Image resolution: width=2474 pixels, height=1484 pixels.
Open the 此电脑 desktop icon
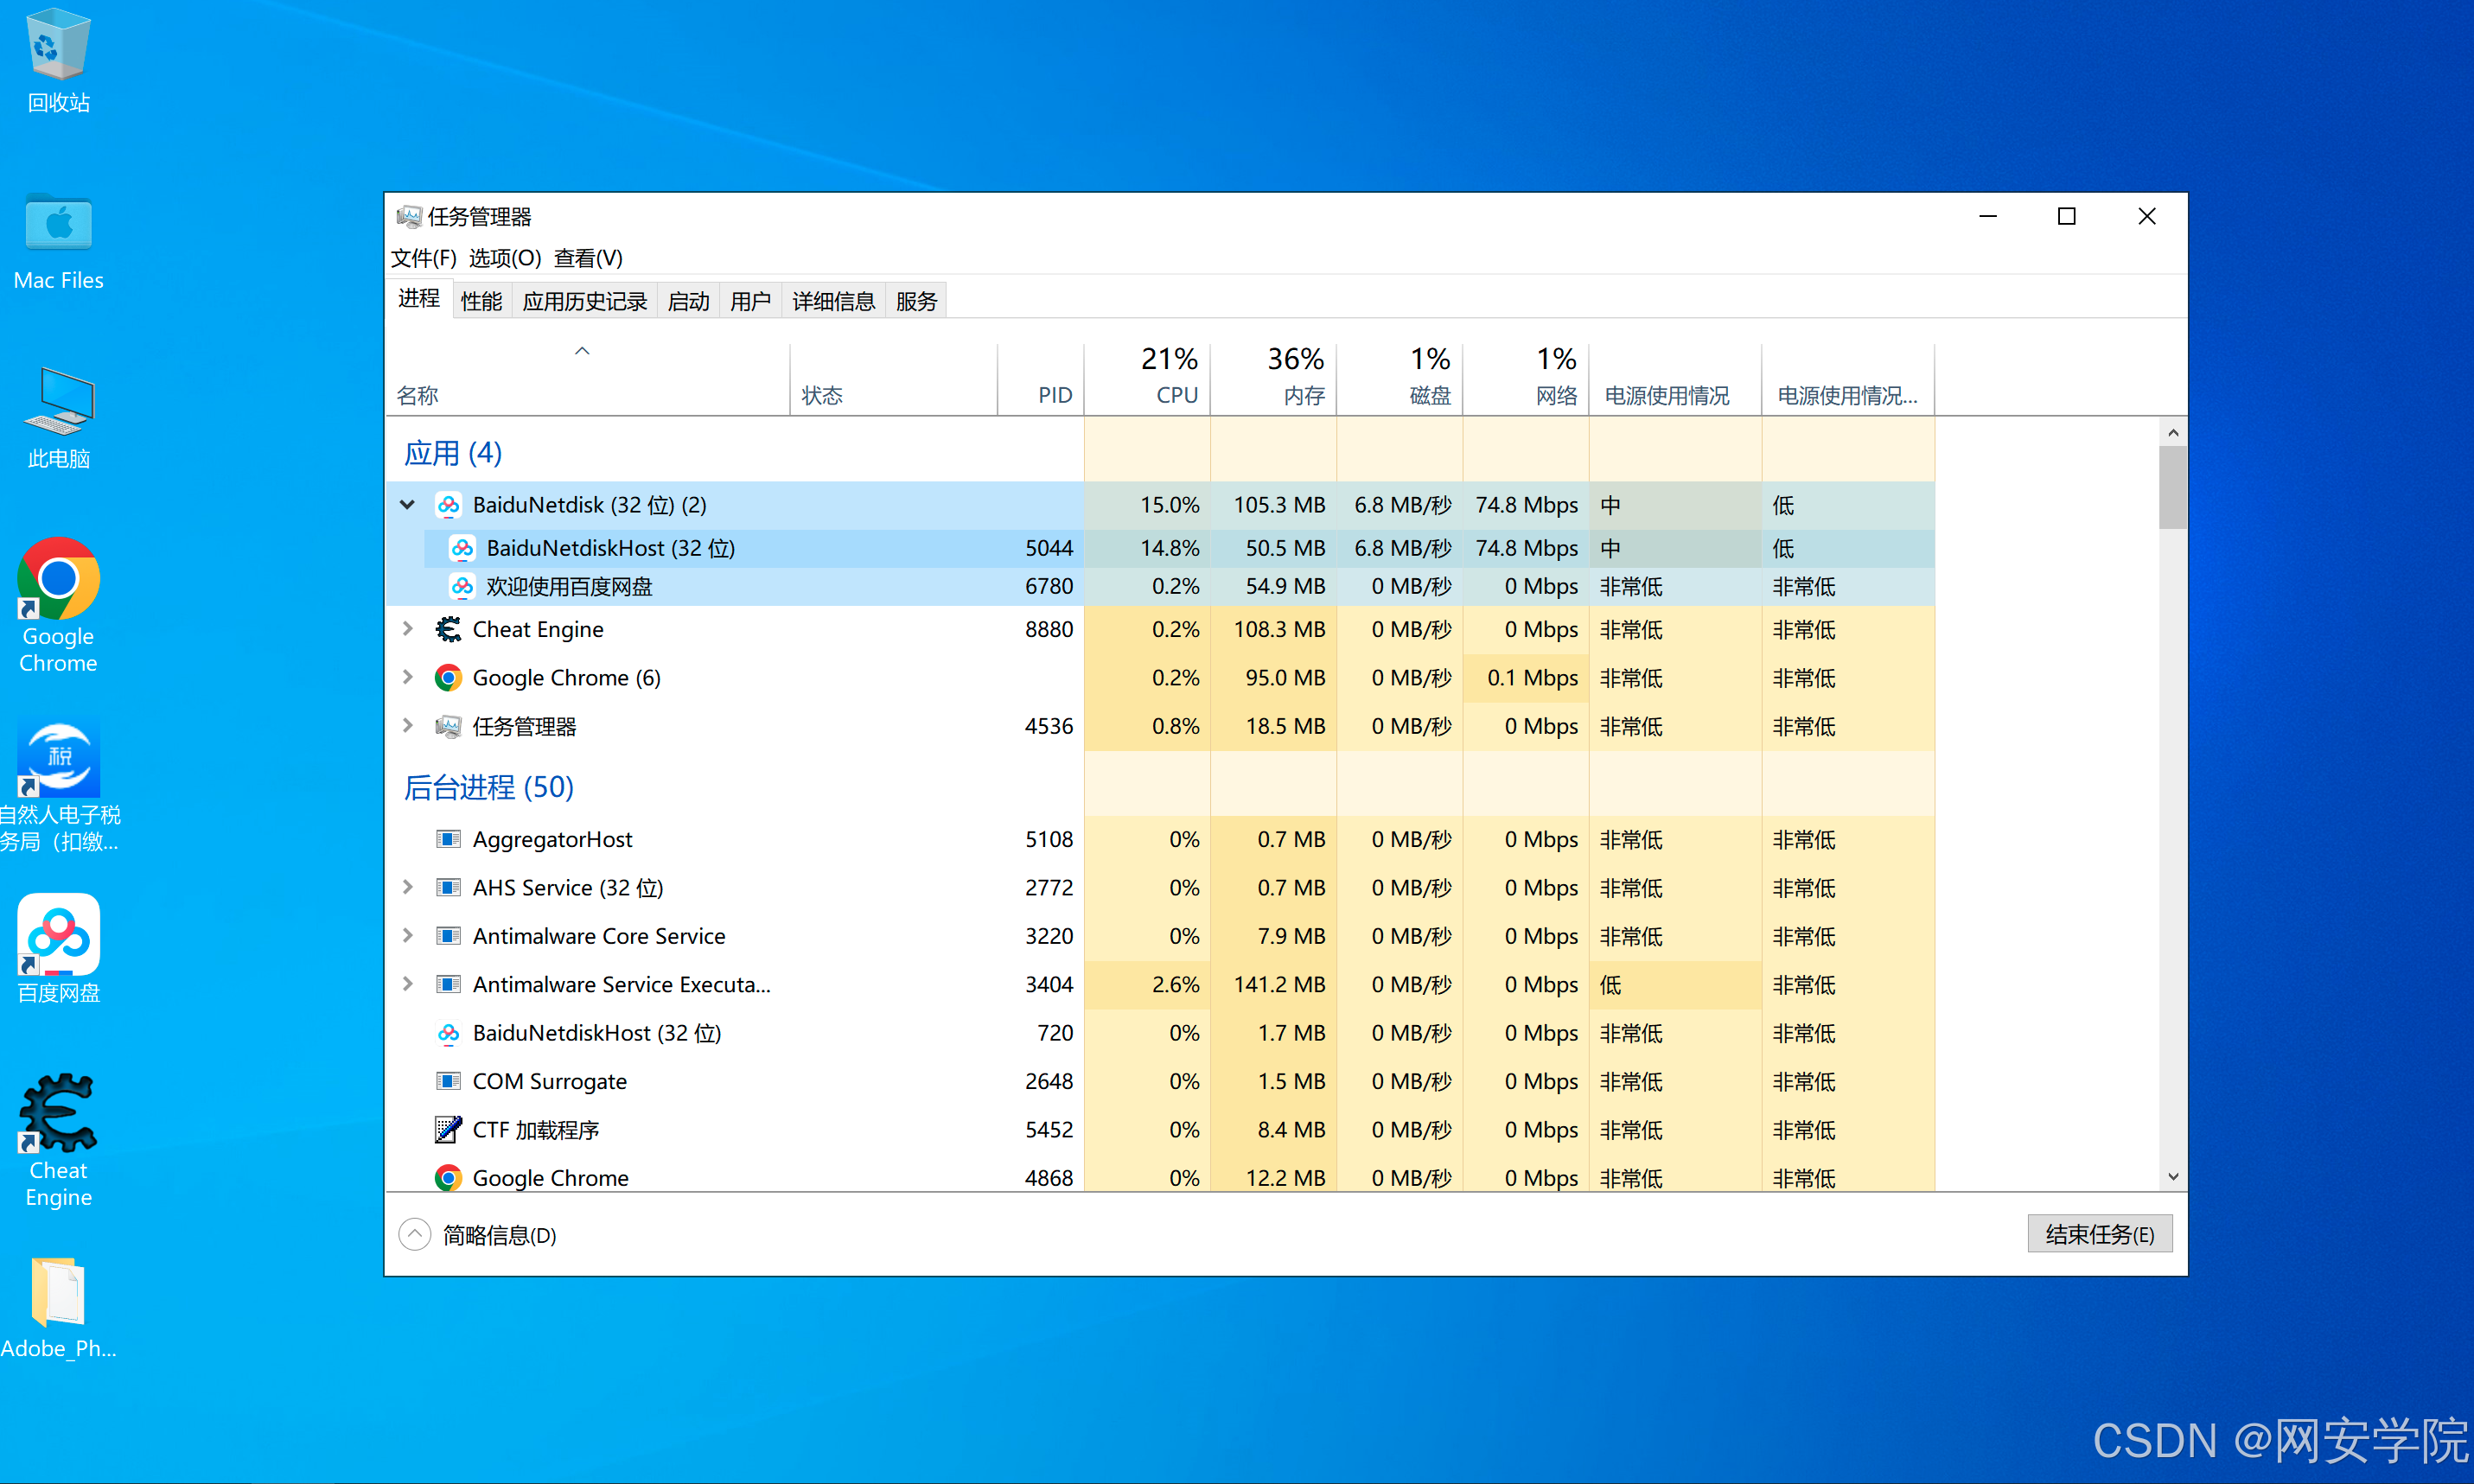[58, 403]
